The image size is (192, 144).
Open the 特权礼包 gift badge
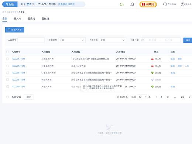(148, 4)
